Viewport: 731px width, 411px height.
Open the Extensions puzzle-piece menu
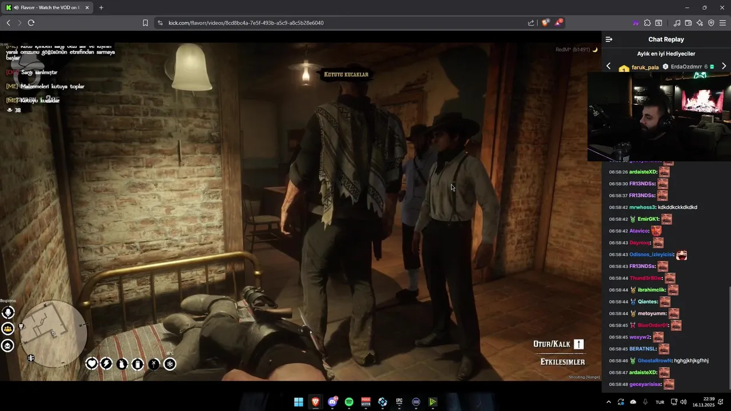[x=647, y=23]
